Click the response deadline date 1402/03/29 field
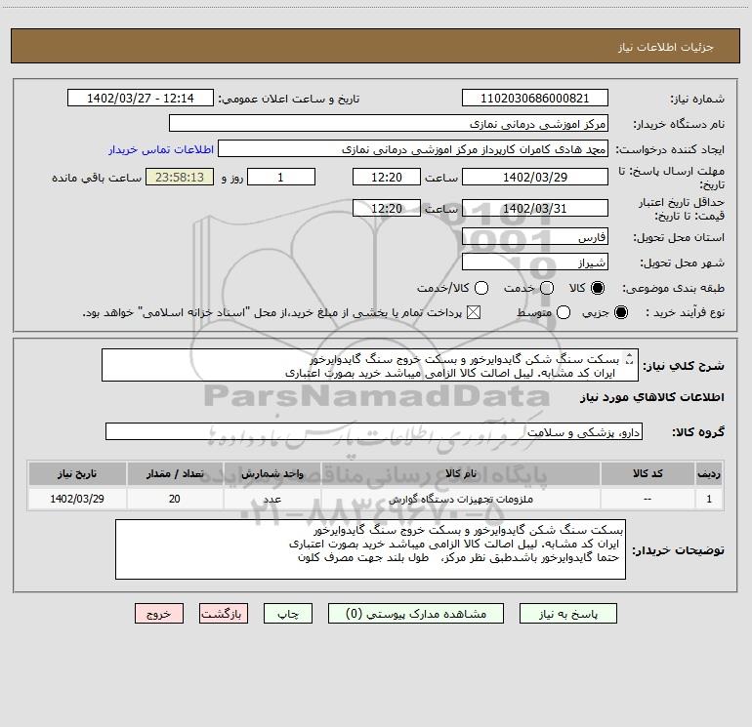 pos(535,177)
